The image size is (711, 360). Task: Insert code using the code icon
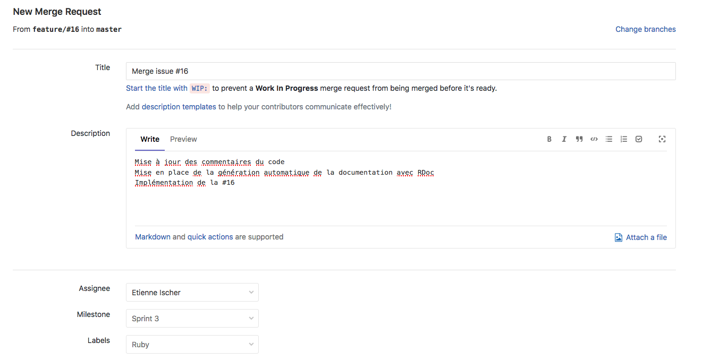(x=594, y=139)
